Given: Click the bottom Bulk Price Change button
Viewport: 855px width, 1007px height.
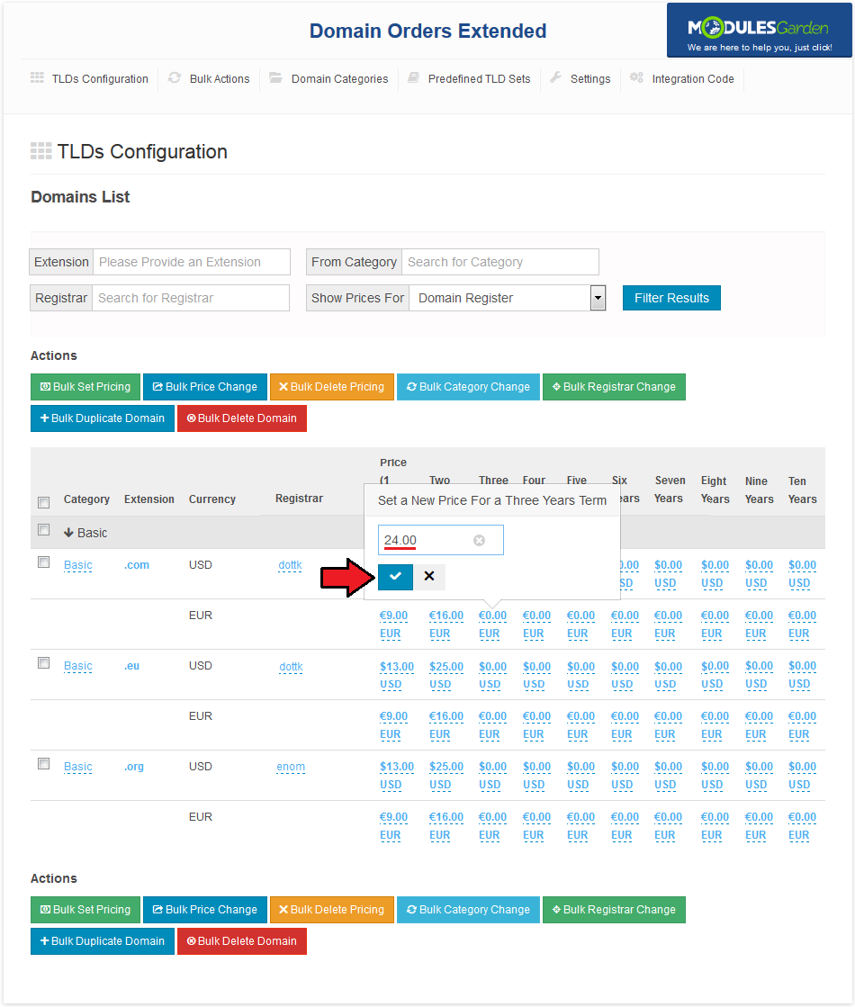Looking at the screenshot, I should click(x=205, y=910).
